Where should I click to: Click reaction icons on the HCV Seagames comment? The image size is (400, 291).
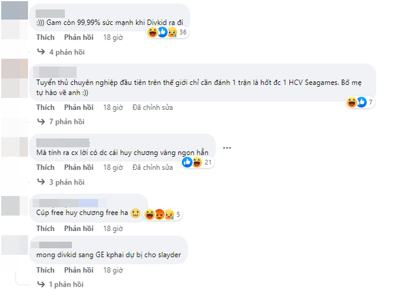tap(360, 102)
